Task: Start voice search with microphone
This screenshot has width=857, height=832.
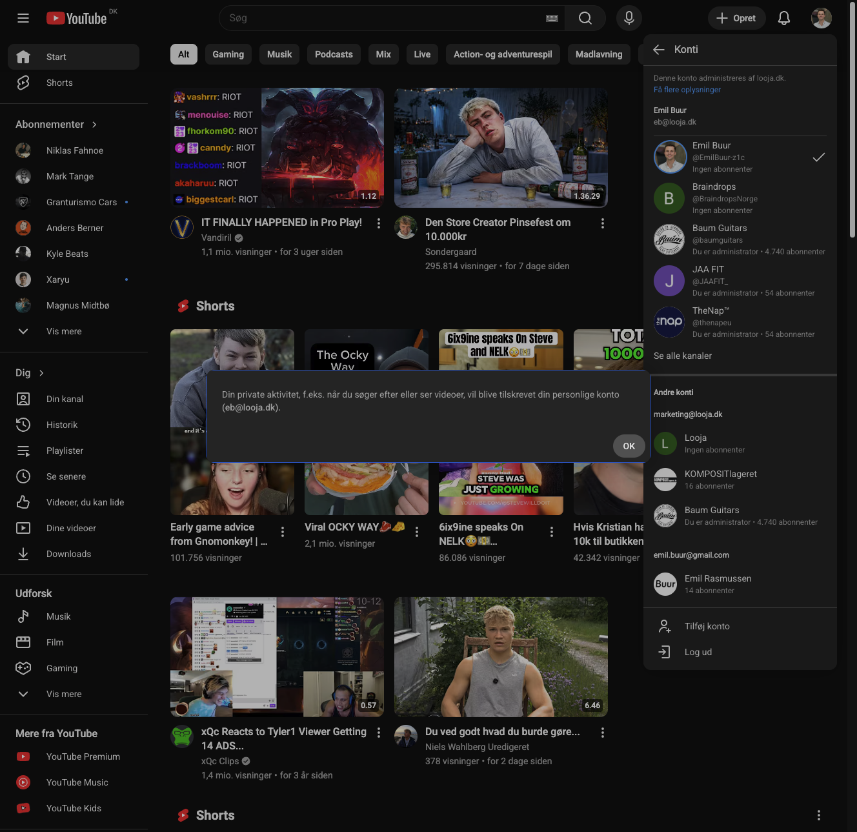Action: [x=629, y=18]
